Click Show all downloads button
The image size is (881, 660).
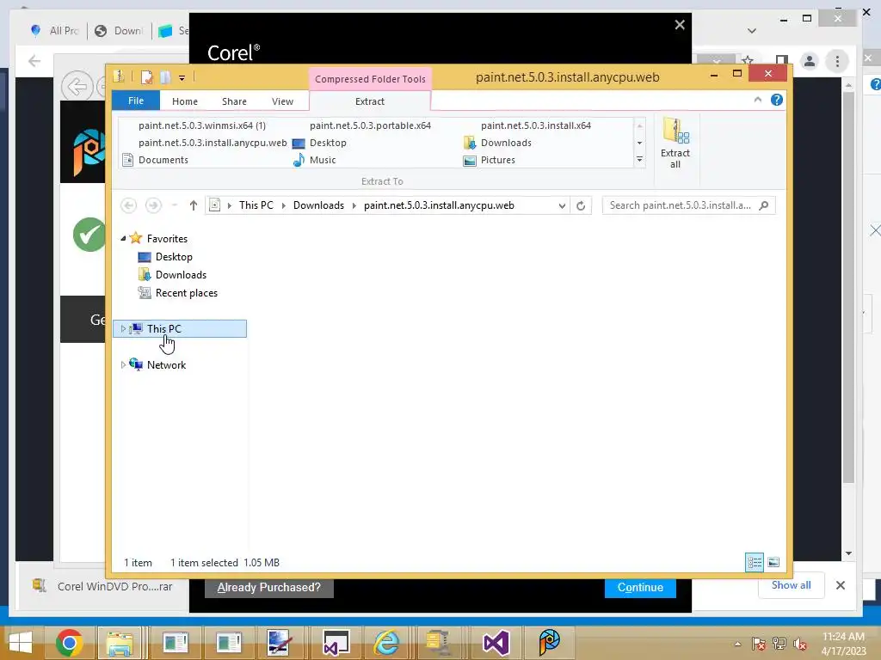[x=791, y=585]
